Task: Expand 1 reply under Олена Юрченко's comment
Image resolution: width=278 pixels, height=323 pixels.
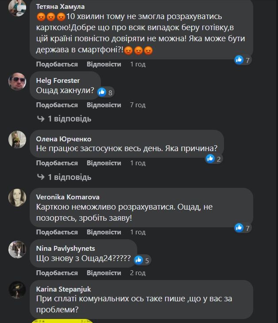Action: [64, 177]
